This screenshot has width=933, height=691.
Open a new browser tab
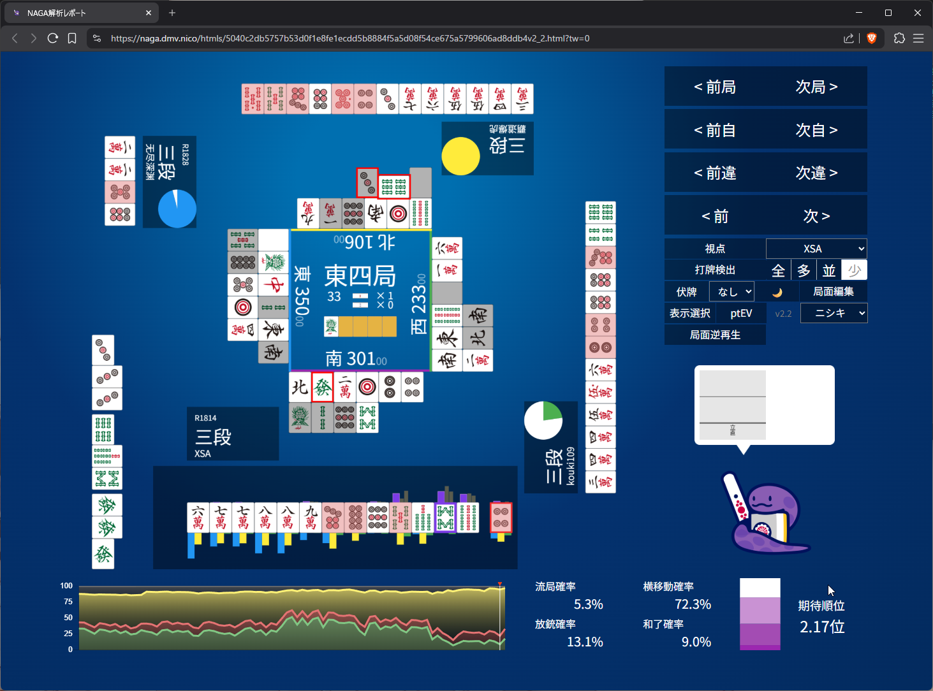tap(172, 13)
